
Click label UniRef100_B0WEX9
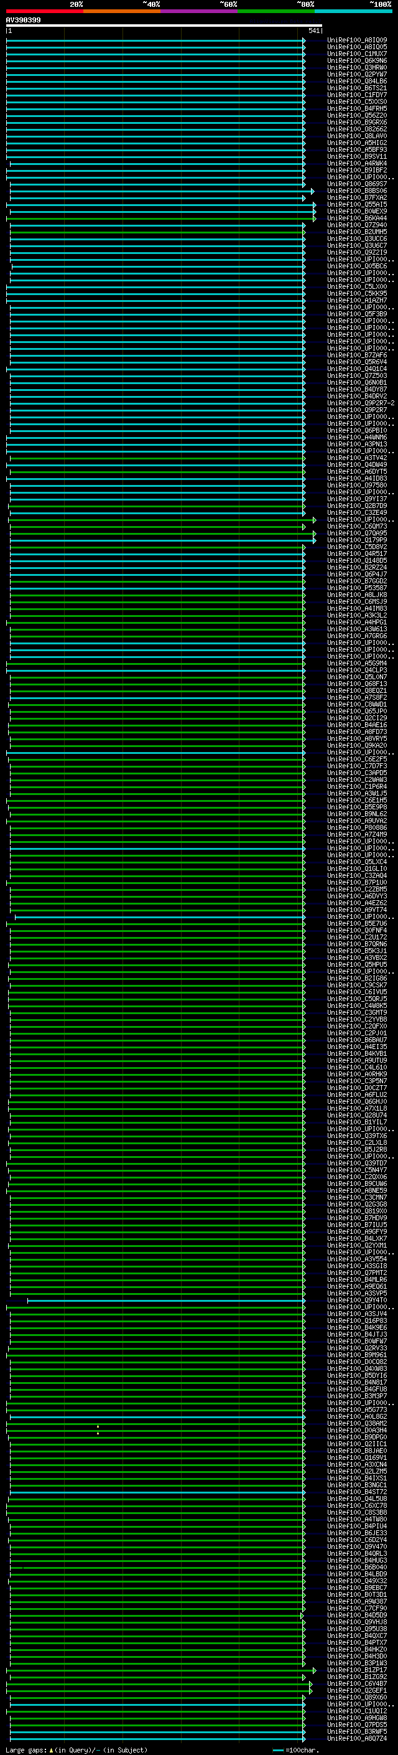pyautogui.click(x=357, y=211)
